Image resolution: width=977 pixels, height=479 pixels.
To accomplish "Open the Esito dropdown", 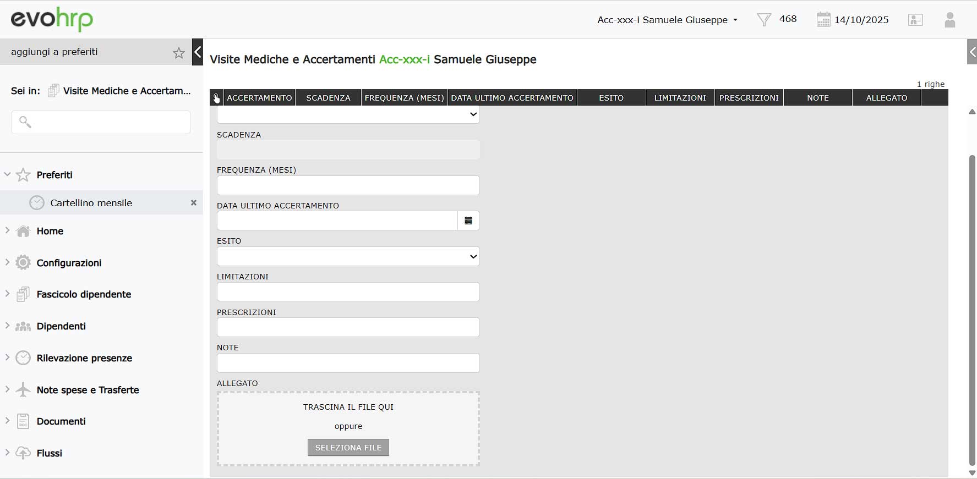I will pyautogui.click(x=348, y=256).
